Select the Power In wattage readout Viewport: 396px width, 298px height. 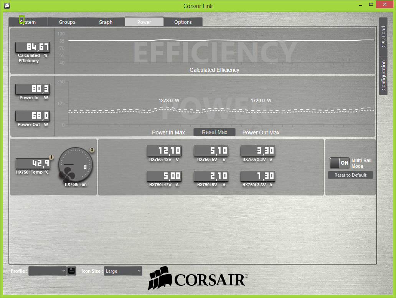click(33, 89)
